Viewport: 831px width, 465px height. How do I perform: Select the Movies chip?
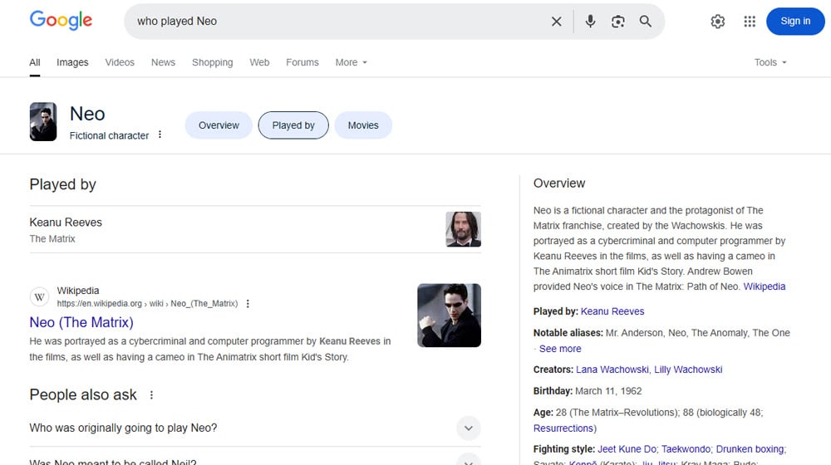click(363, 125)
